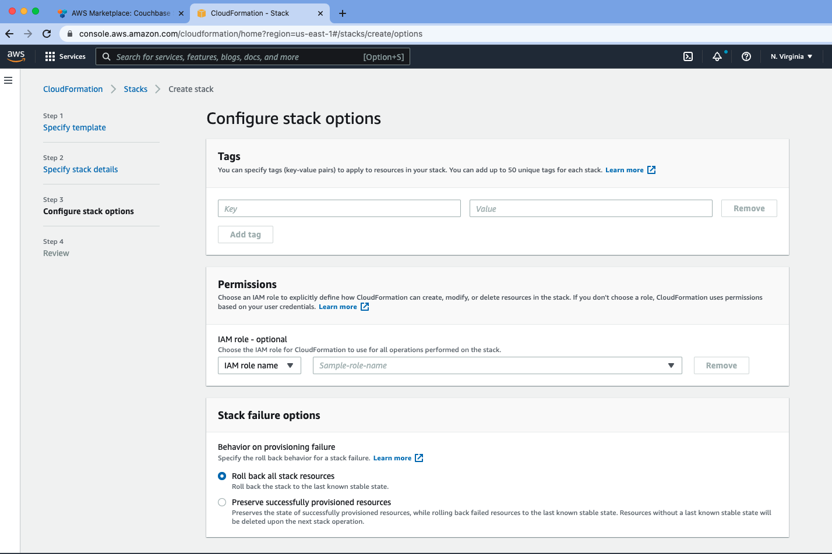
Task: Click the external link icon beside Tags Learn more
Action: coord(651,170)
